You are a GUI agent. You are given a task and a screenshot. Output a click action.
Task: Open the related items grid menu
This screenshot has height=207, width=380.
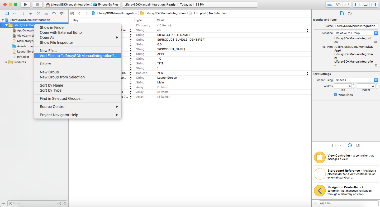coord(72,13)
